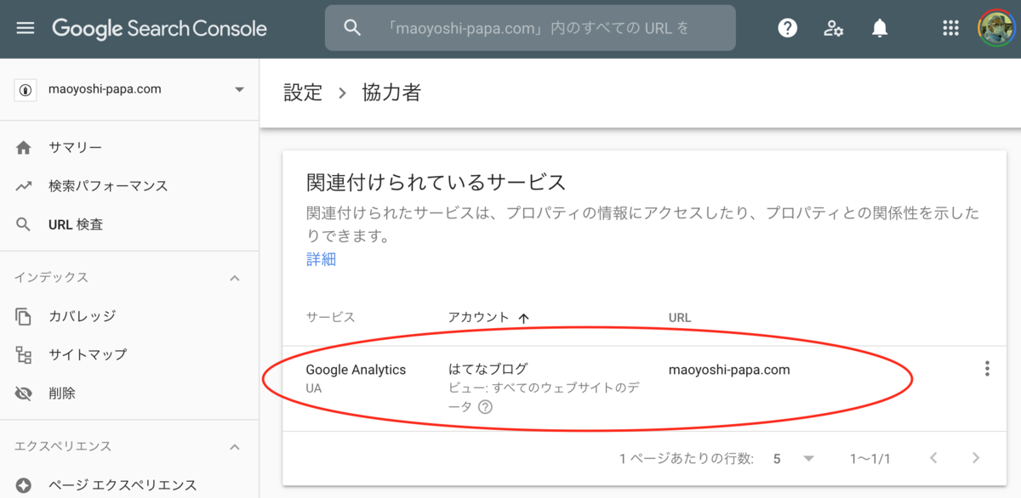Focus the URL inspection search field
This screenshot has width=1021, height=498.
coord(530,28)
